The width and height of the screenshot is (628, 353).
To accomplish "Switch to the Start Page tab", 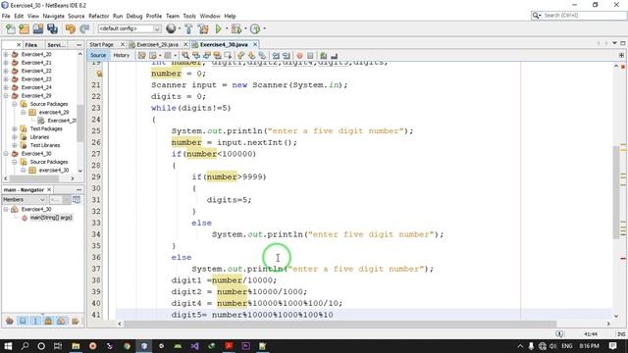I will click(x=102, y=44).
